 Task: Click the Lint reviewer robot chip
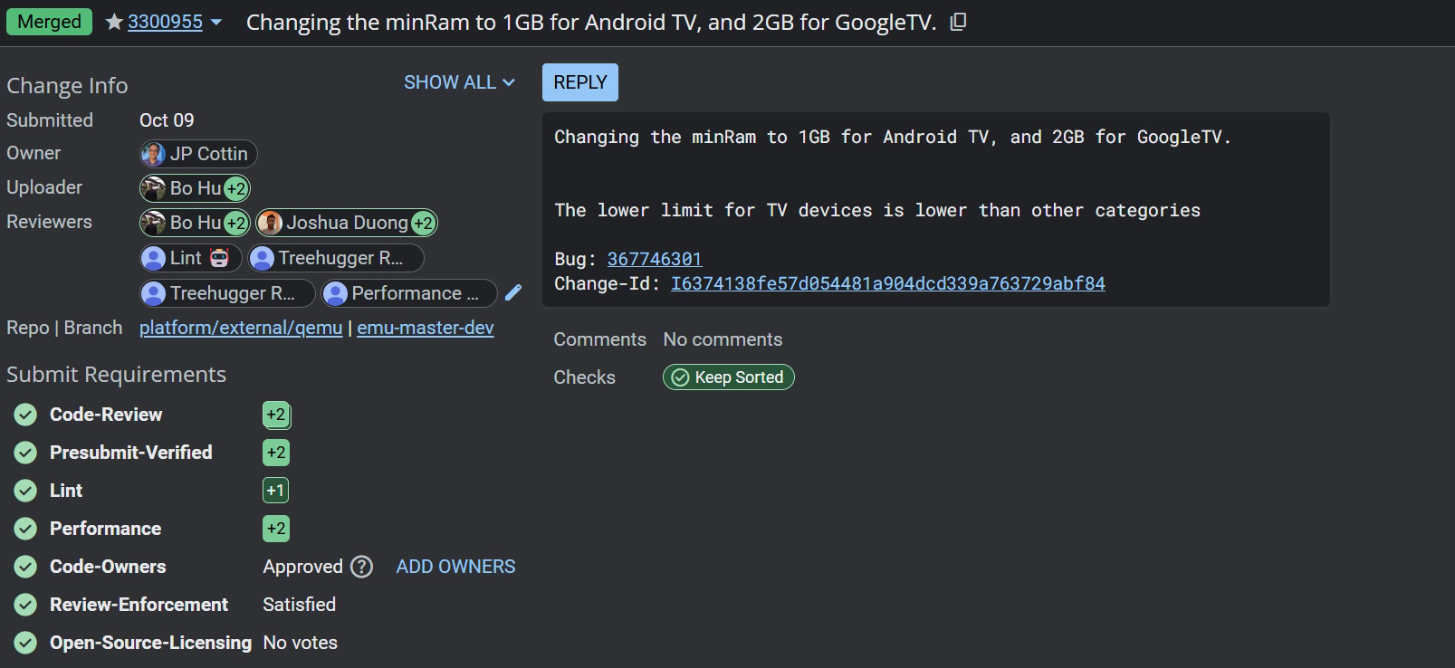(191, 258)
